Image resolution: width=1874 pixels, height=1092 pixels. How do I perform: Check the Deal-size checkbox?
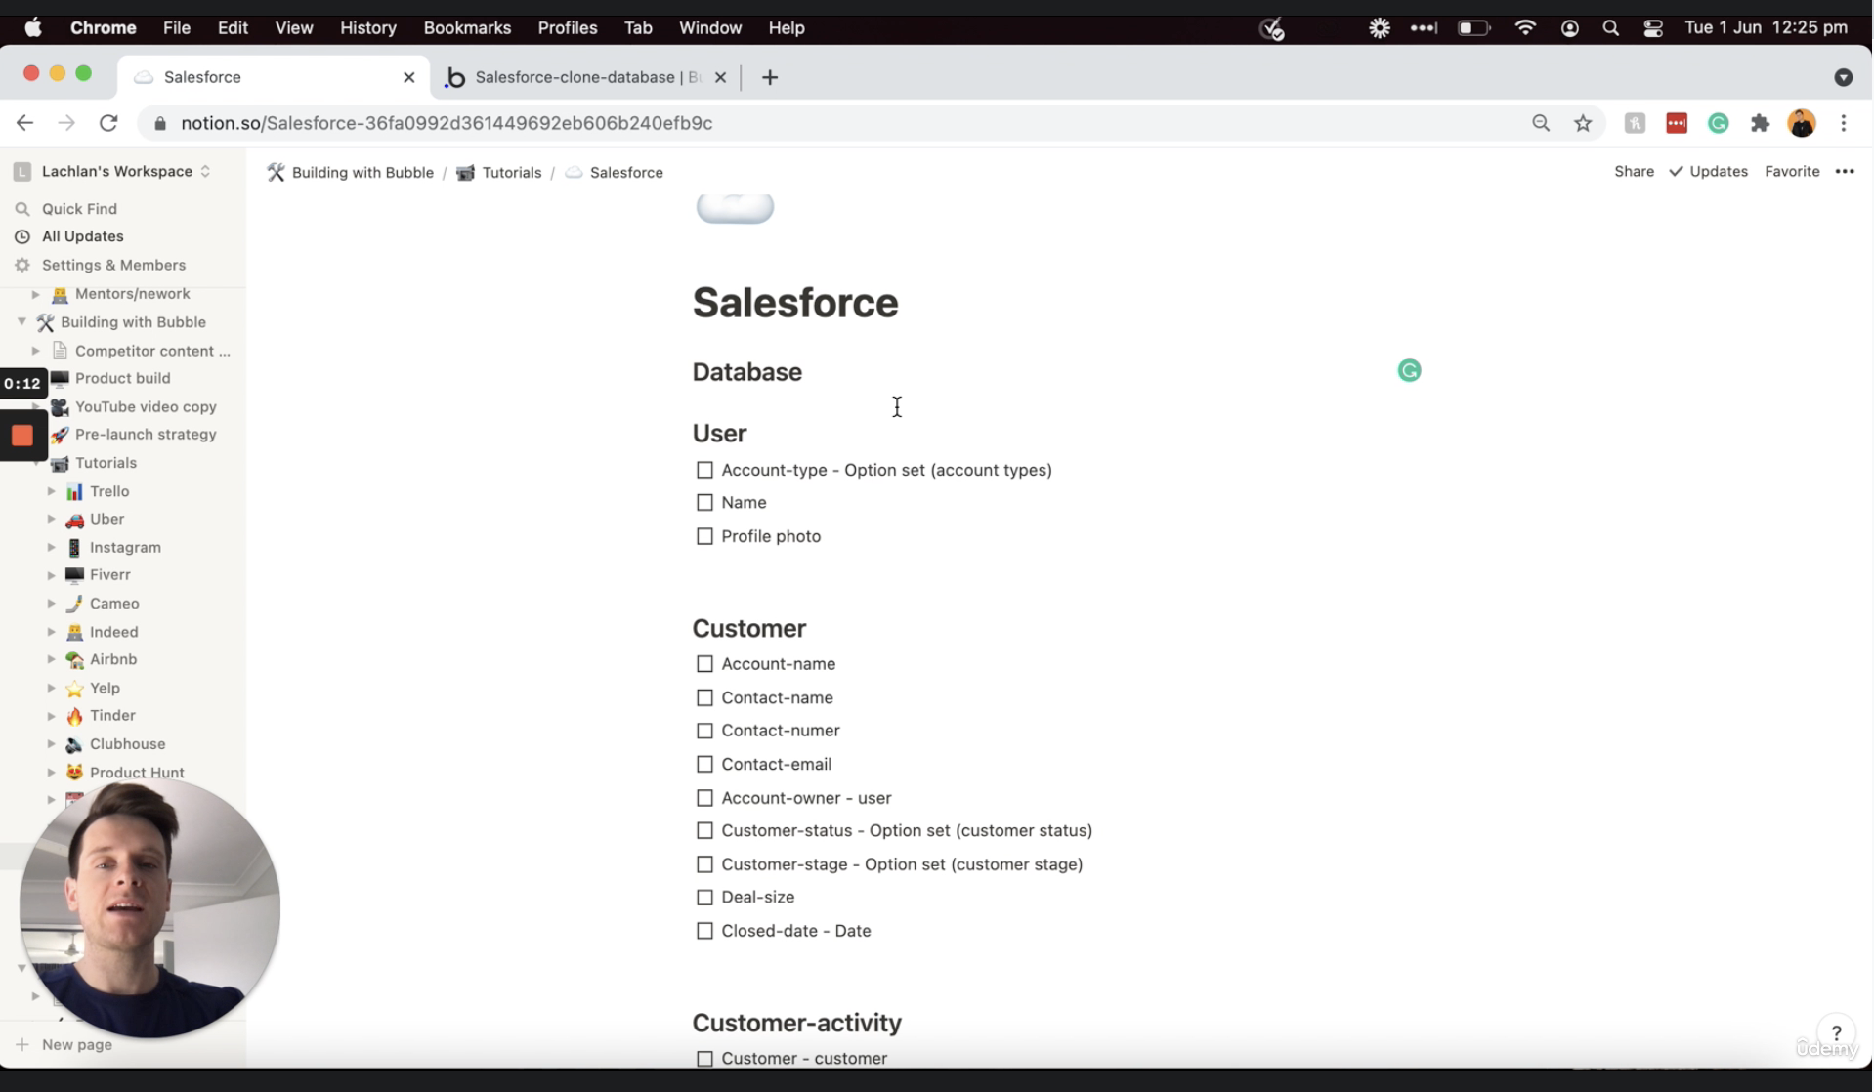(x=704, y=897)
